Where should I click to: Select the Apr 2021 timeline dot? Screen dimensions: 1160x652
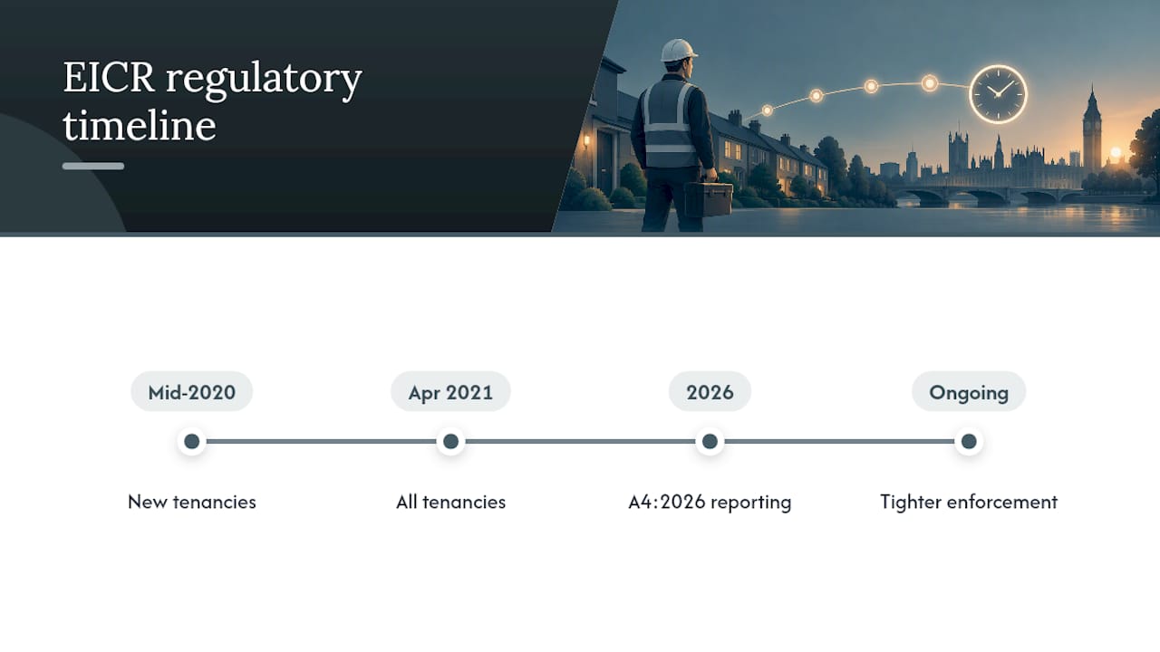point(450,442)
